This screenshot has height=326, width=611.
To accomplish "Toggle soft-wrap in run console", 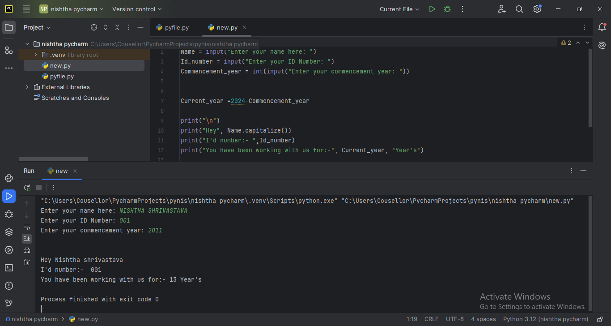I will tap(27, 227).
